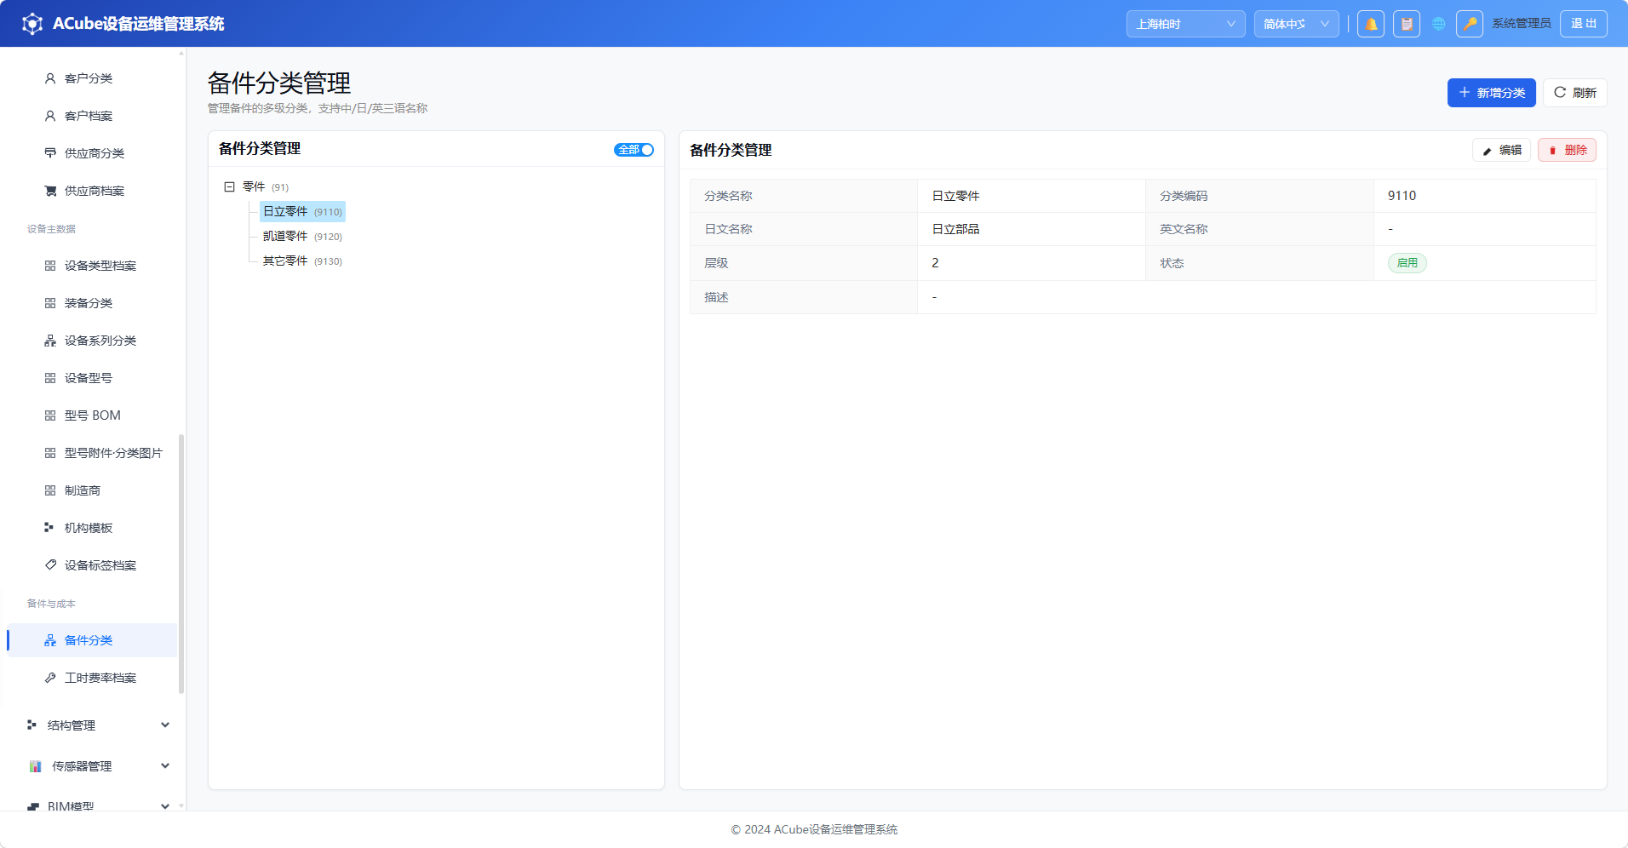Select the 零件 (91) root label
This screenshot has height=848, width=1628.
point(266,186)
